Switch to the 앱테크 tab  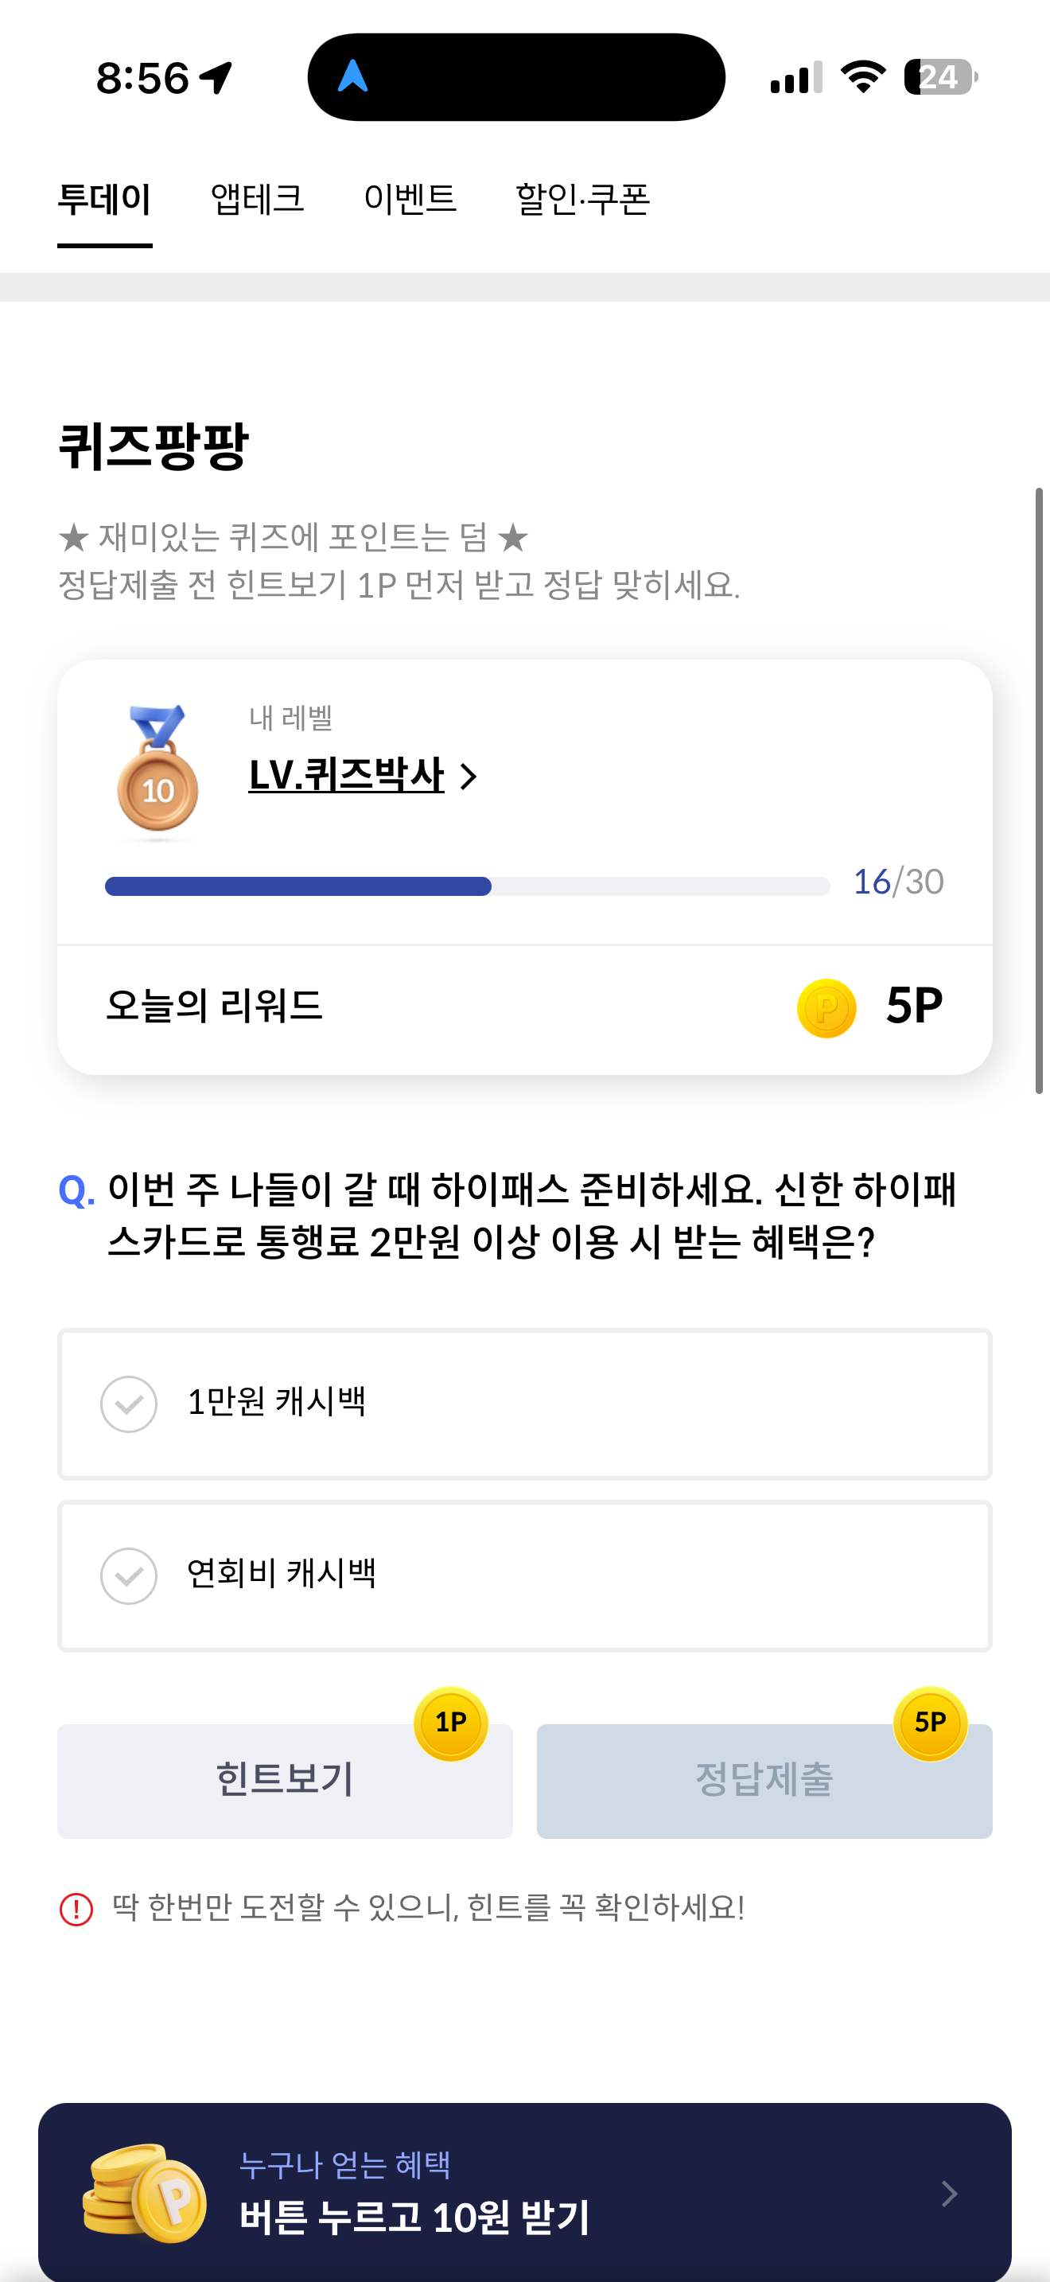click(x=258, y=198)
